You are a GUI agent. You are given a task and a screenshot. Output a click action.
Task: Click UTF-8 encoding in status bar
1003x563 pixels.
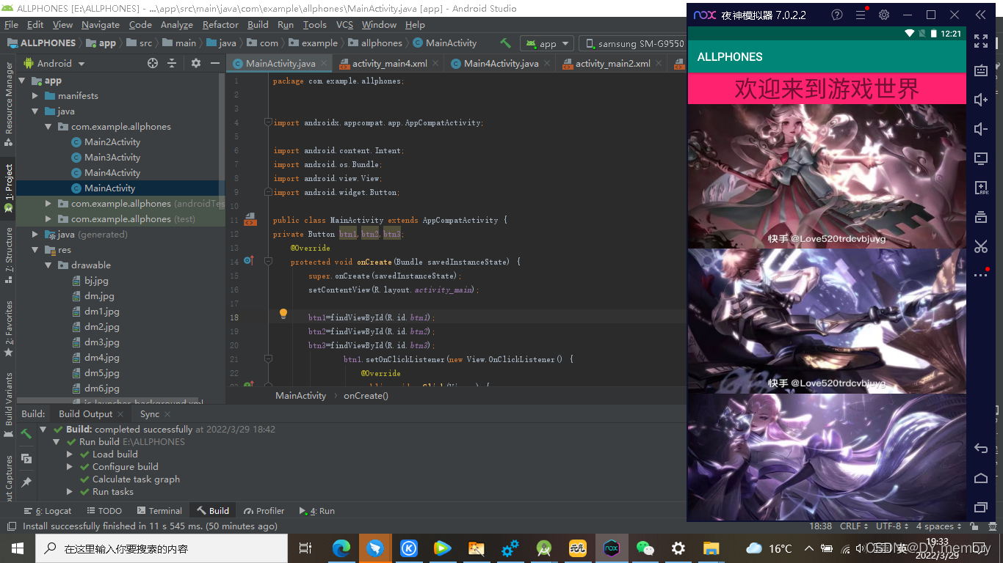pos(893,526)
